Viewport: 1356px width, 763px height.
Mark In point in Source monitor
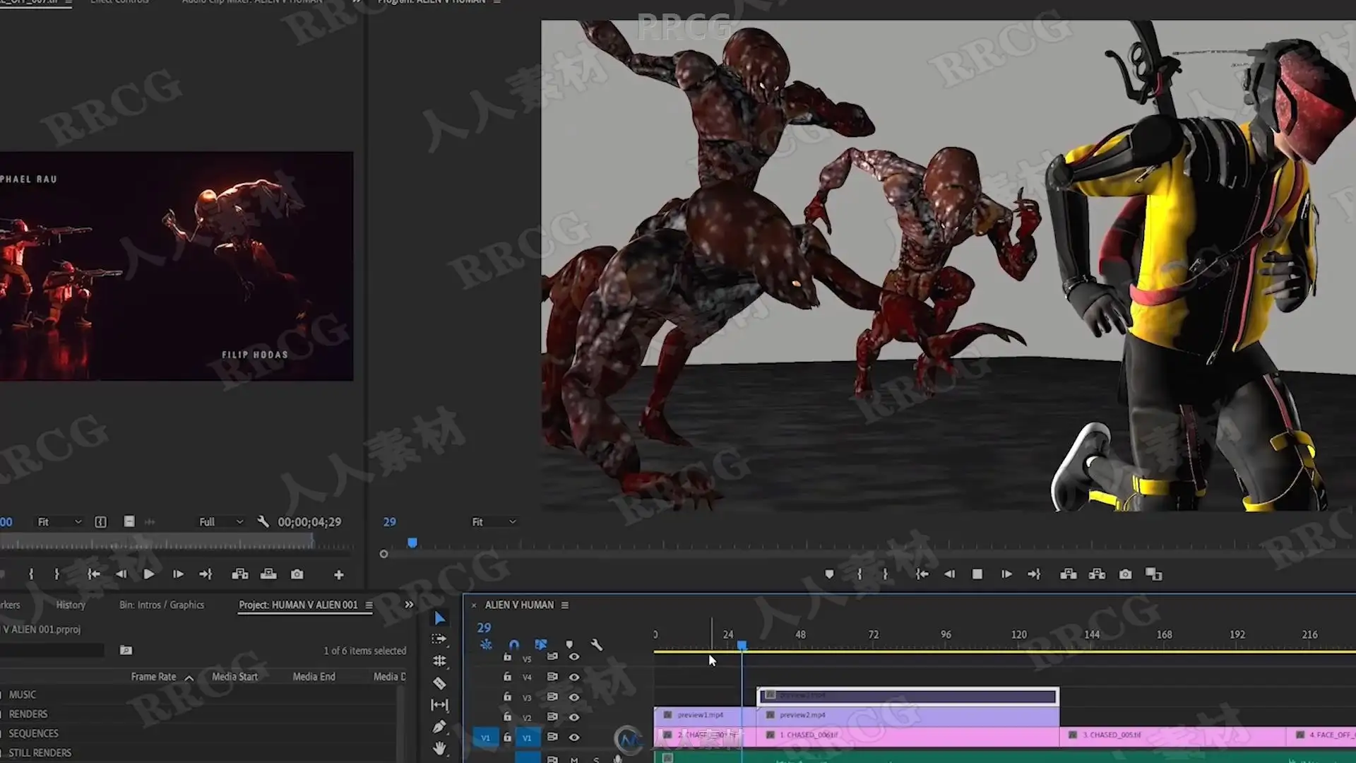(31, 574)
